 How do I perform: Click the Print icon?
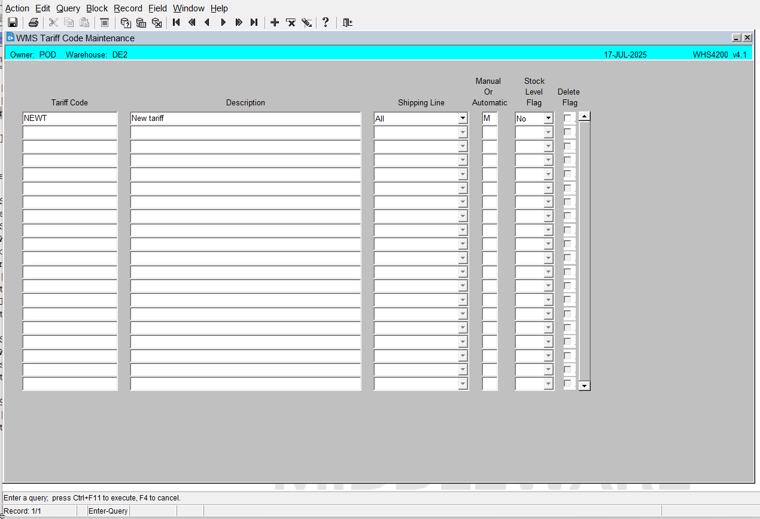(x=34, y=23)
